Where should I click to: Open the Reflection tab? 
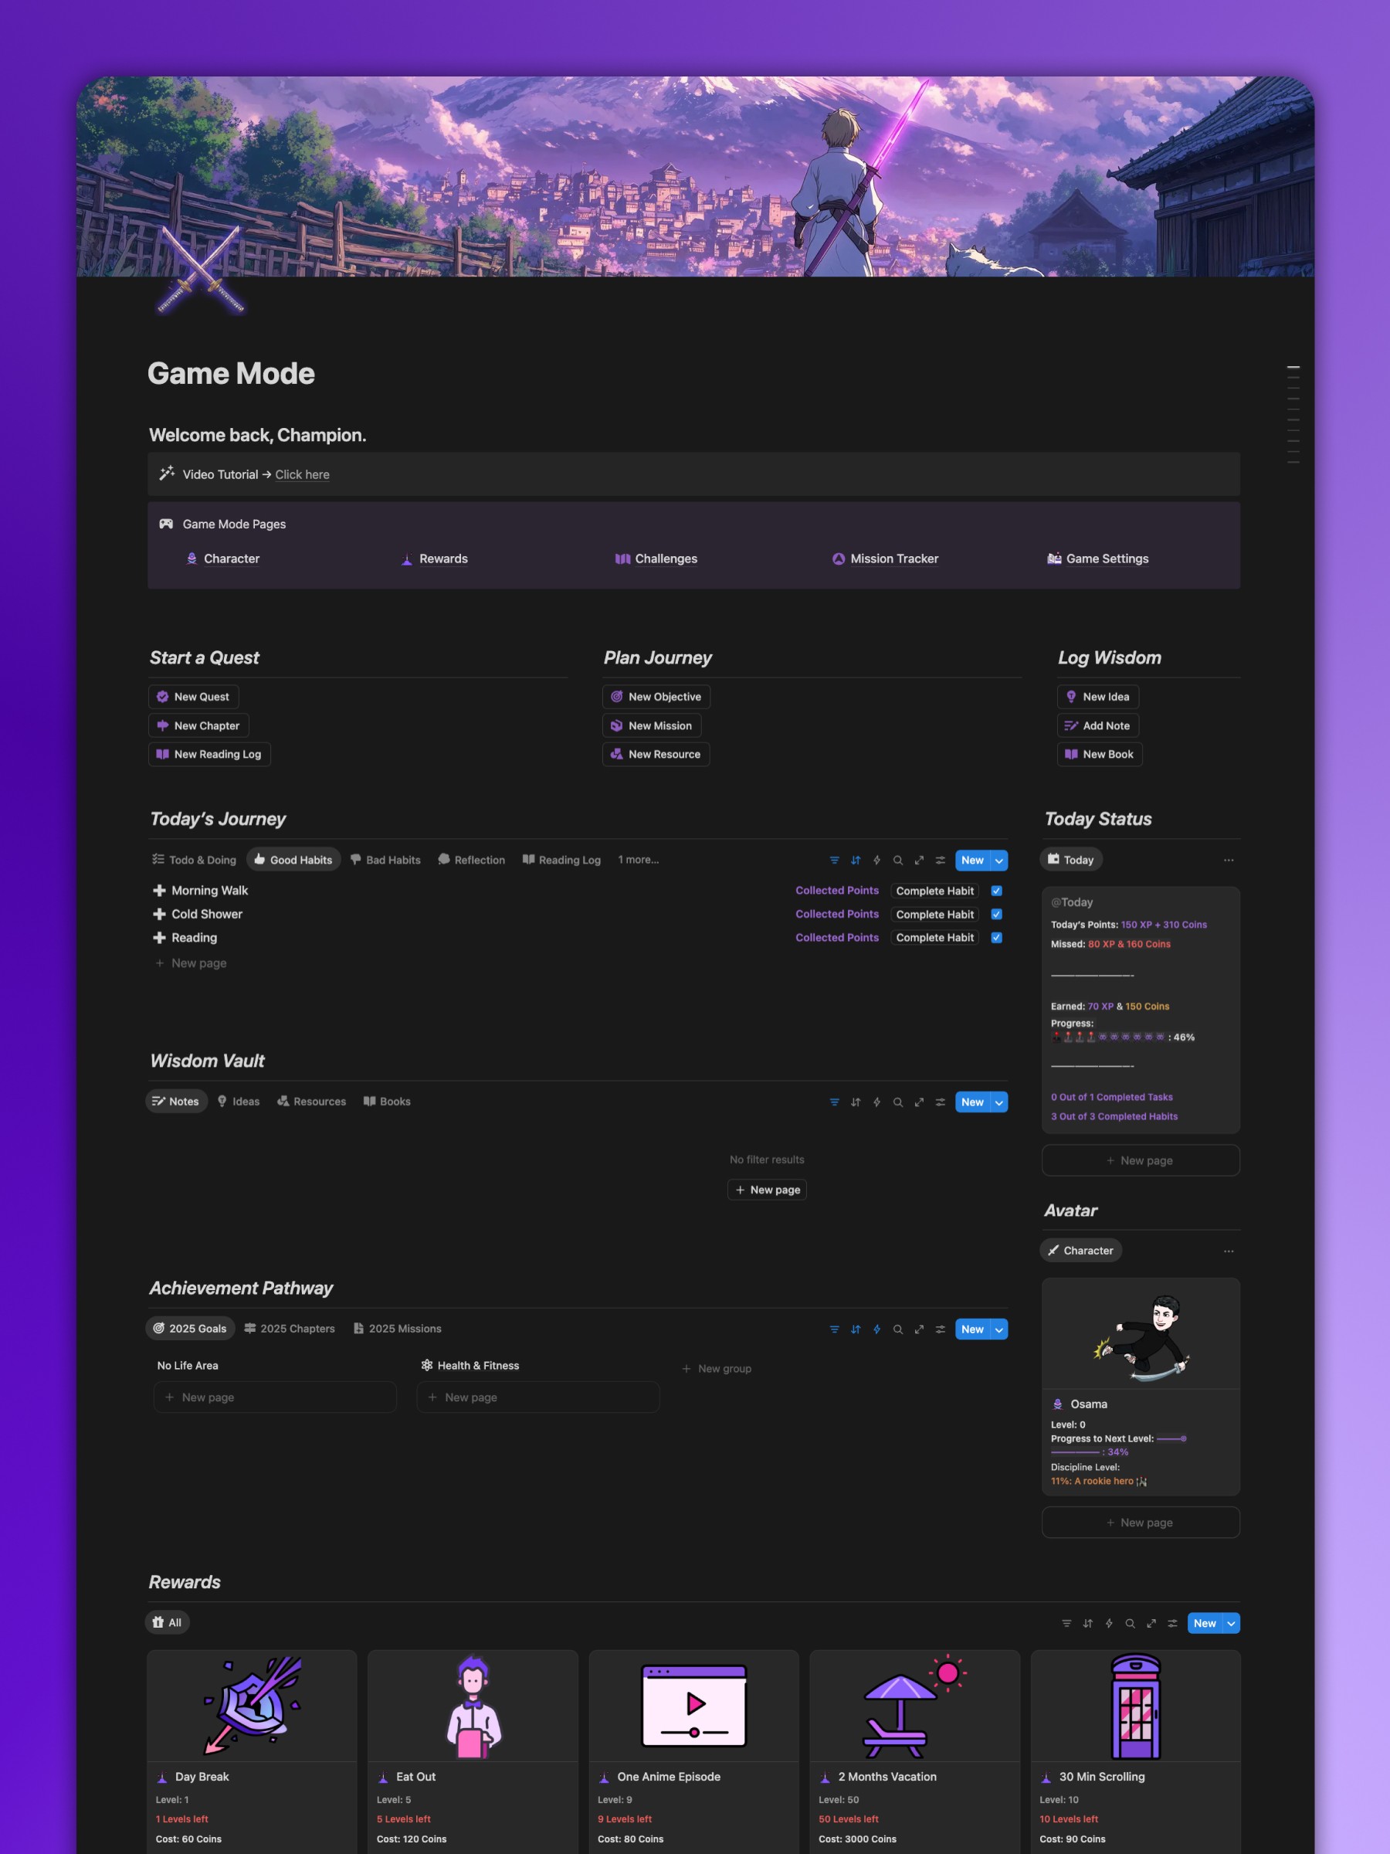(x=472, y=860)
